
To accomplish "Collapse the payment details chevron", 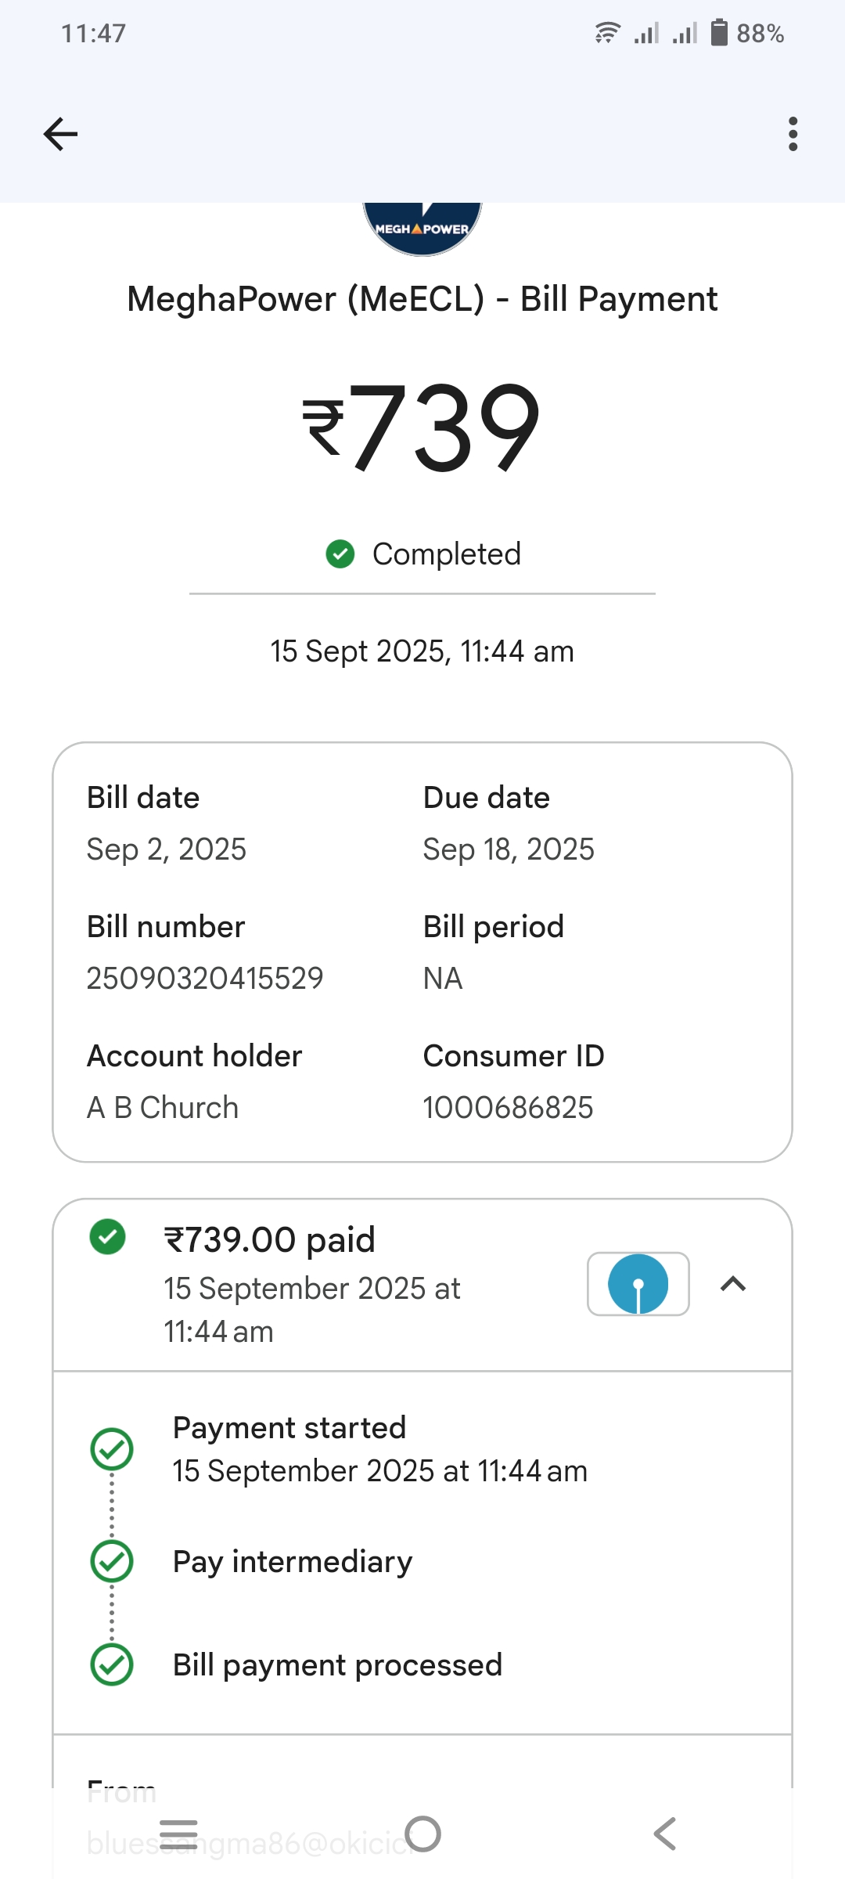I will pos(733,1284).
